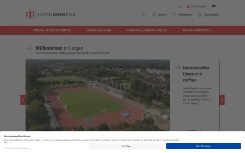Open the Leichte Sprache link
Screen dimensions: 245x153
pos(198,7)
